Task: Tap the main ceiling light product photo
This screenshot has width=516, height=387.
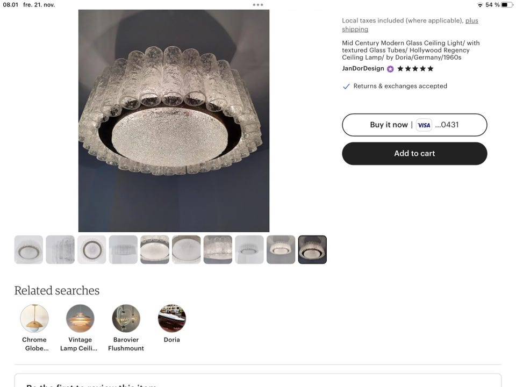Action: click(x=174, y=121)
